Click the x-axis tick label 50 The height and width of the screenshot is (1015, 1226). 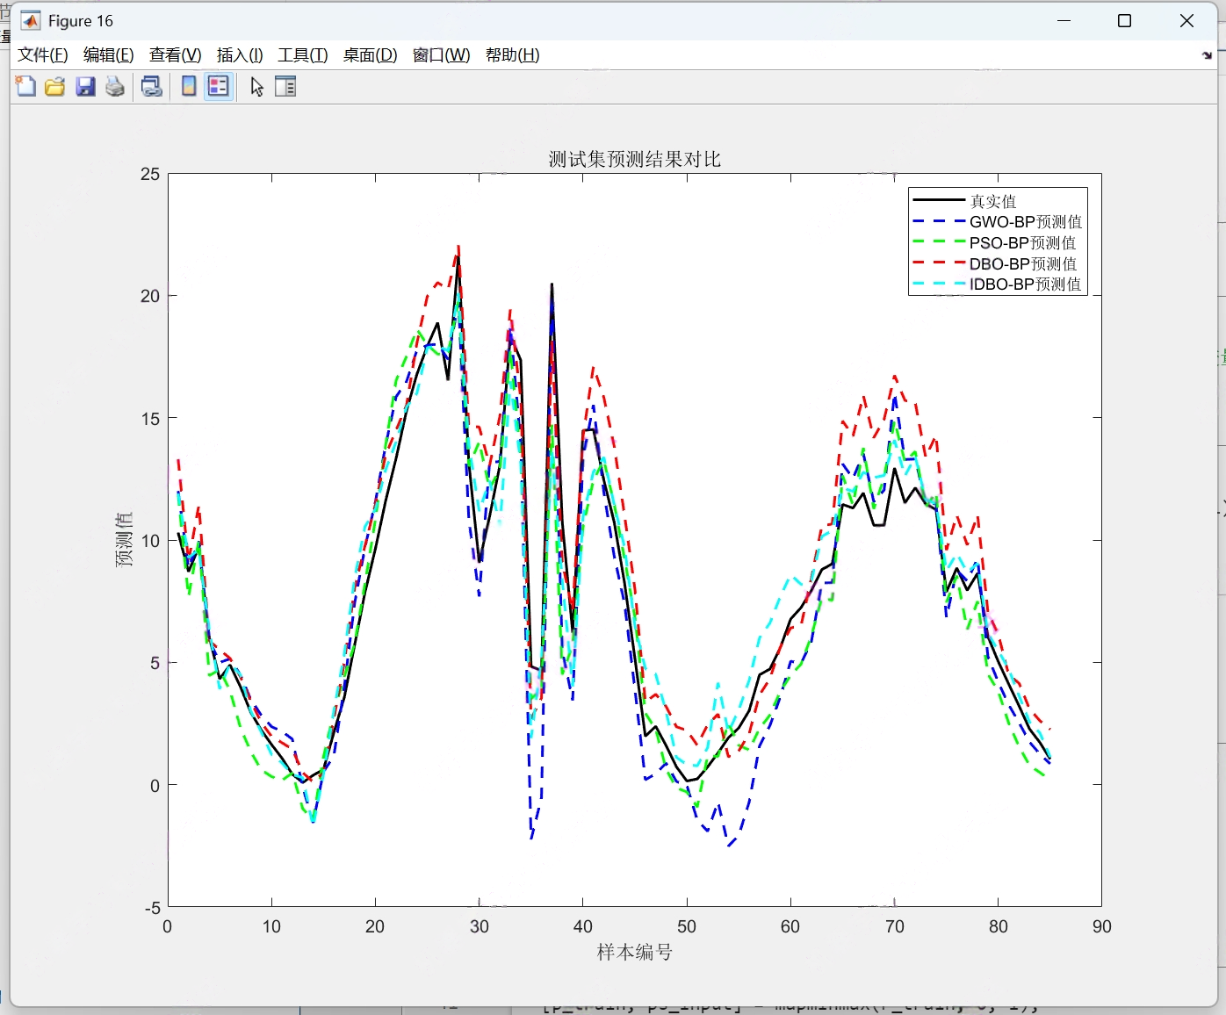687,926
